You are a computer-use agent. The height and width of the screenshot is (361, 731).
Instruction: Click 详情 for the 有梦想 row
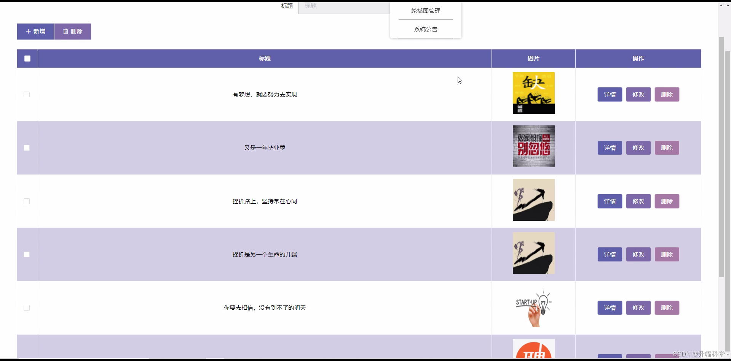pos(610,94)
